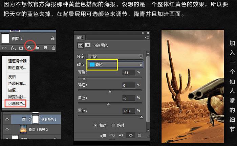Delete adjustment layer from properties panel
Image resolution: width=237 pixels, height=146 pixels.
click(139, 136)
